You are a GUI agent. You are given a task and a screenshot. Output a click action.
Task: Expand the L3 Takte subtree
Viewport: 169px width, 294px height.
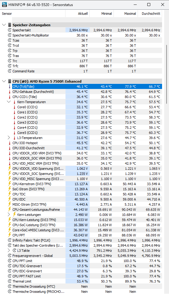tap(9, 251)
